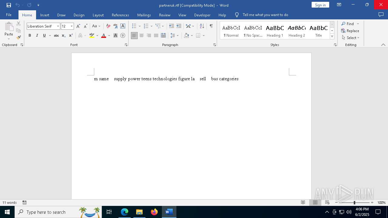
Task: Open the Comments icon at top right
Action: [x=381, y=15]
